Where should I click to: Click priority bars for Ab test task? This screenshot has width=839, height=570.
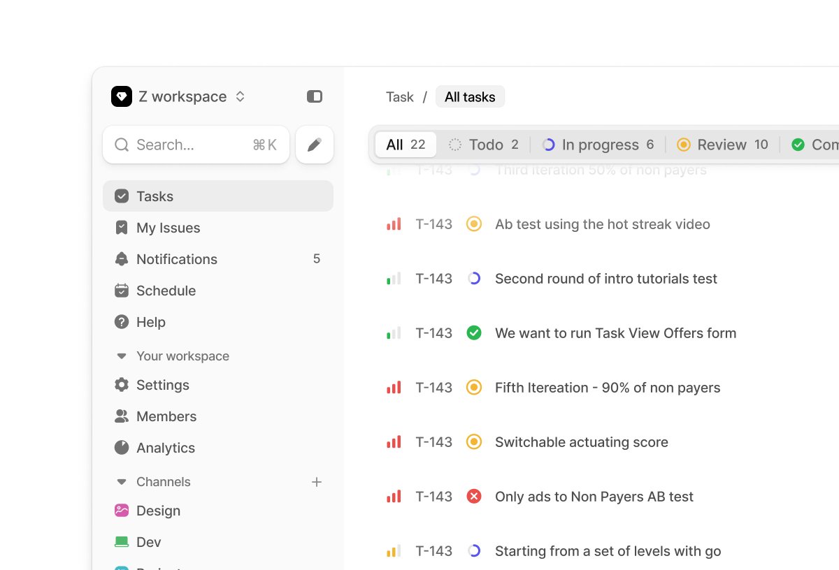(x=394, y=224)
